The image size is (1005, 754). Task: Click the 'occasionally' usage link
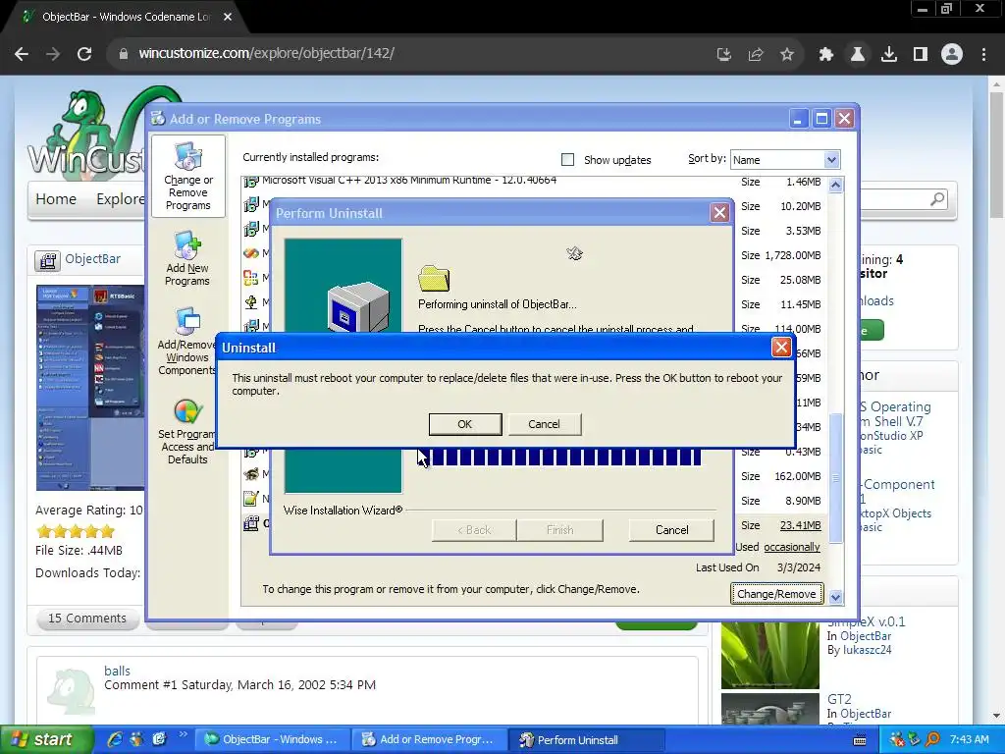tap(792, 547)
